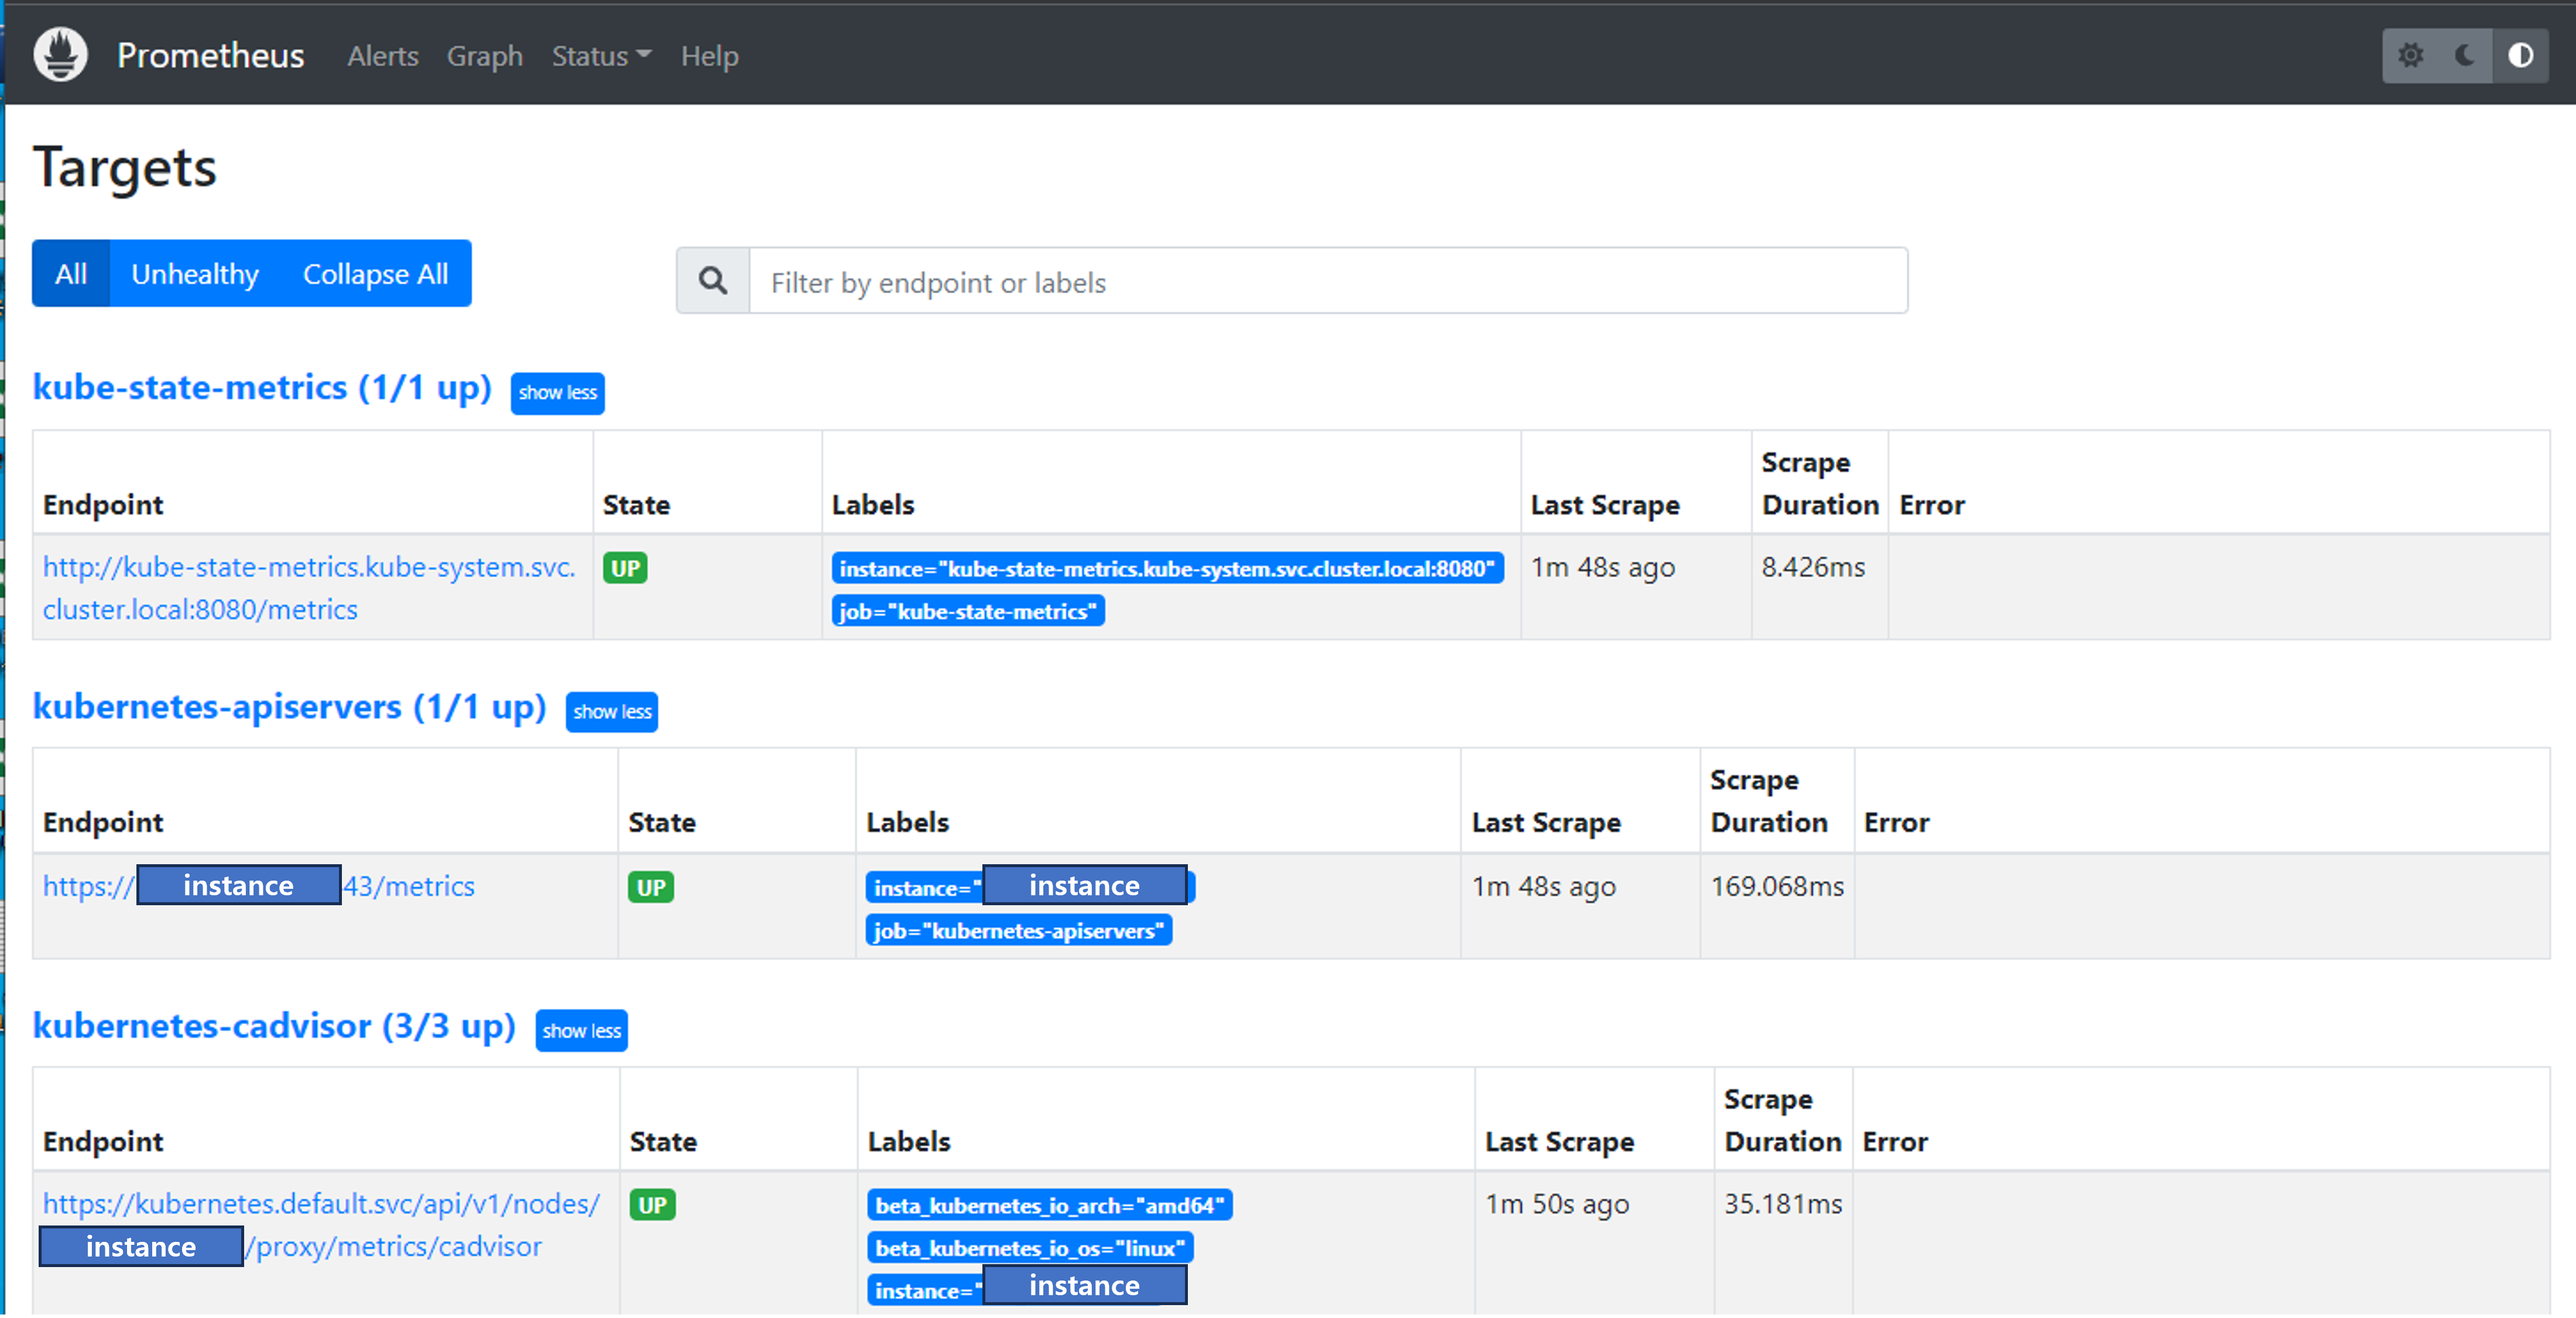
Task: Click the Prometheus flame logo icon
Action: pos(60,55)
